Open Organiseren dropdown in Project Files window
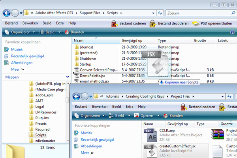The height and width of the screenshot is (158, 237). click(90, 116)
